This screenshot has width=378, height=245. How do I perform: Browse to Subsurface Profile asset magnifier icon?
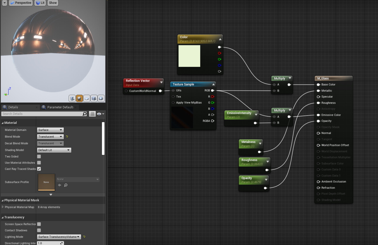coord(66,185)
